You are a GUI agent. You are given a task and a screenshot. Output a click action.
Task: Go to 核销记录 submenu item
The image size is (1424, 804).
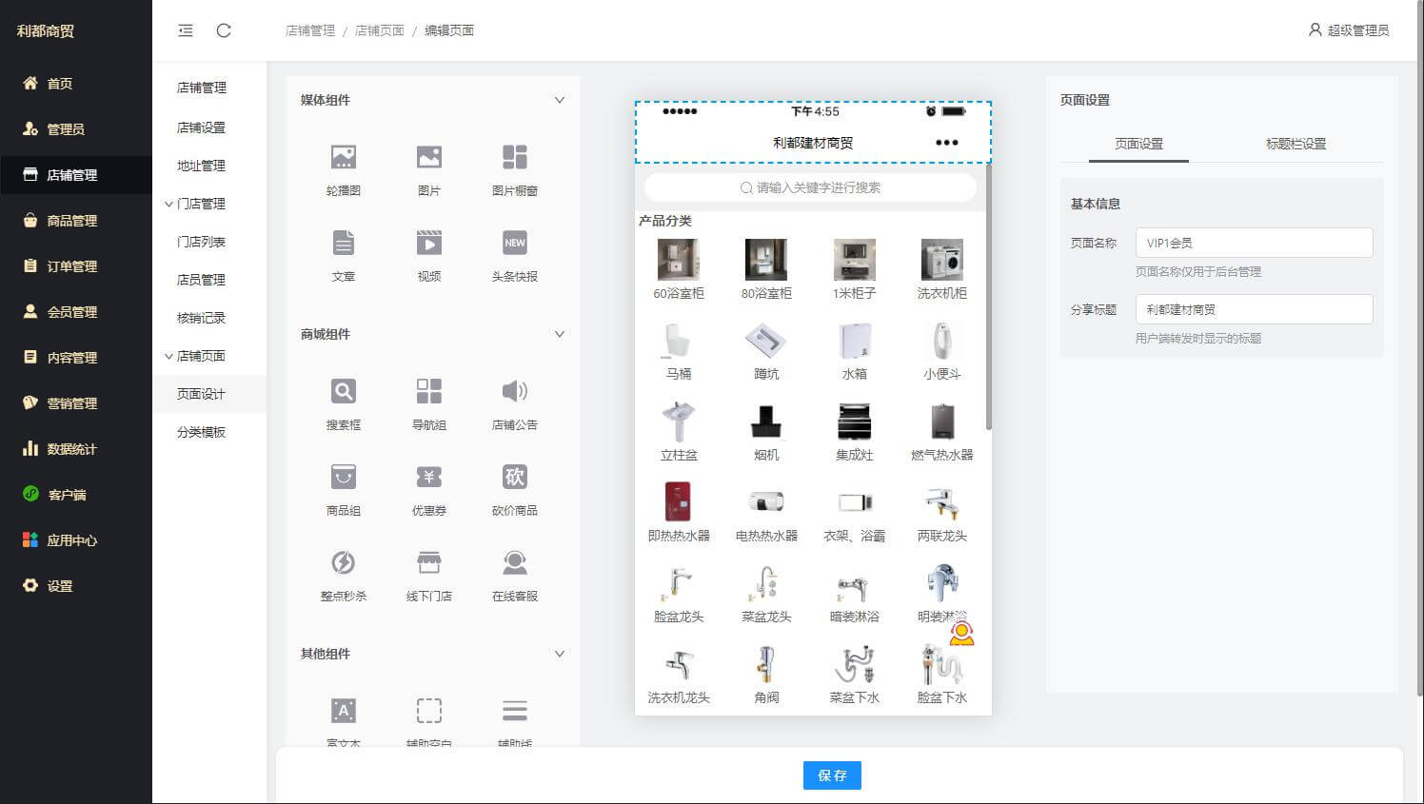click(209, 318)
